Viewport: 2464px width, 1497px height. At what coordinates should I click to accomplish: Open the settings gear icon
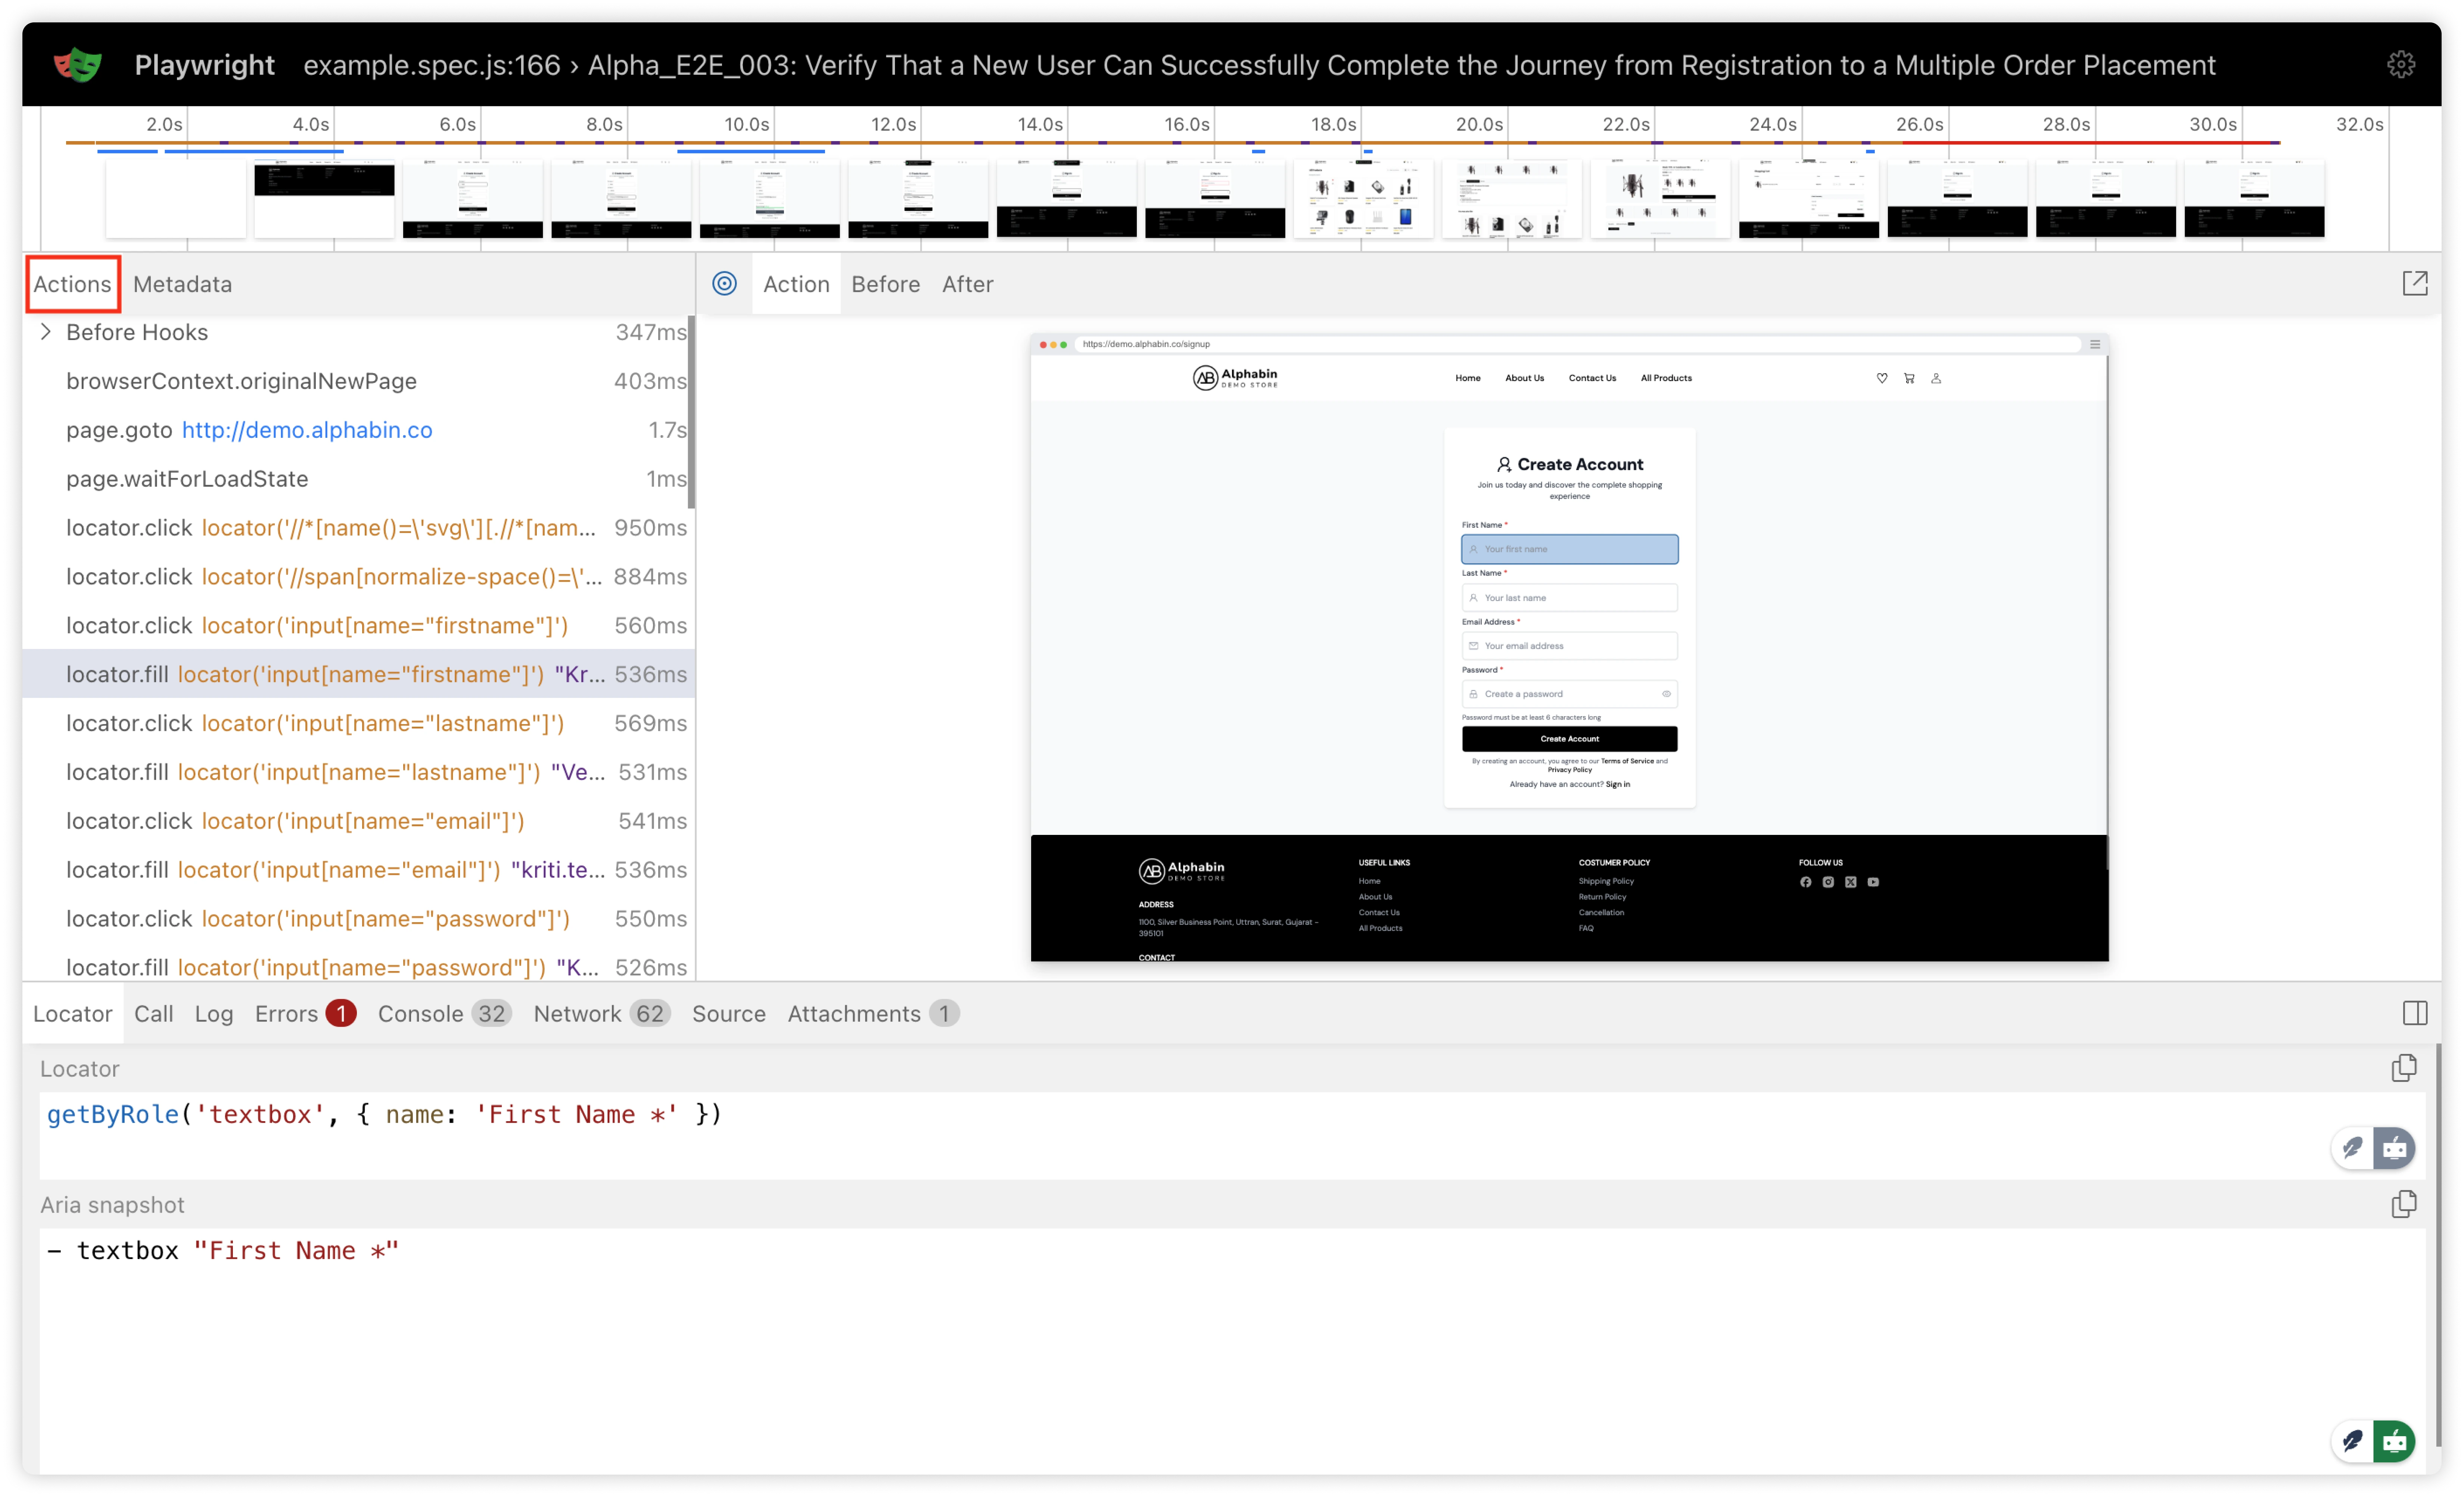(2401, 65)
